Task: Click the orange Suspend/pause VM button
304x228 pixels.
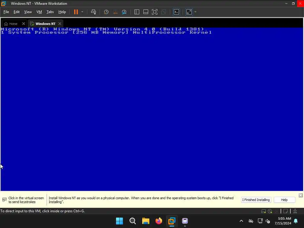Action: pyautogui.click(x=76, y=12)
